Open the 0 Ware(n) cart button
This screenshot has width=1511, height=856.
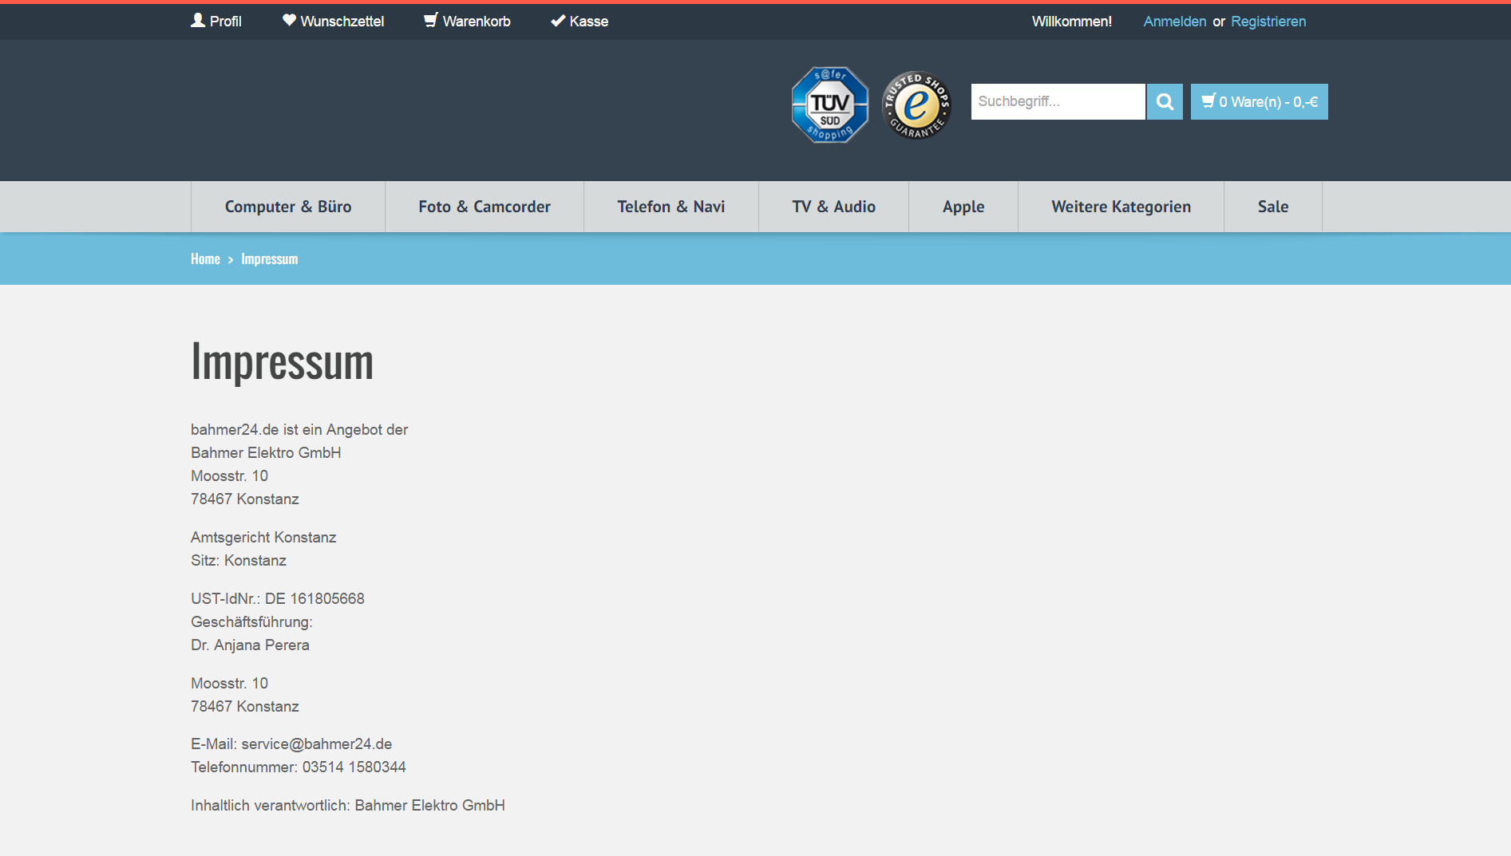1259,101
